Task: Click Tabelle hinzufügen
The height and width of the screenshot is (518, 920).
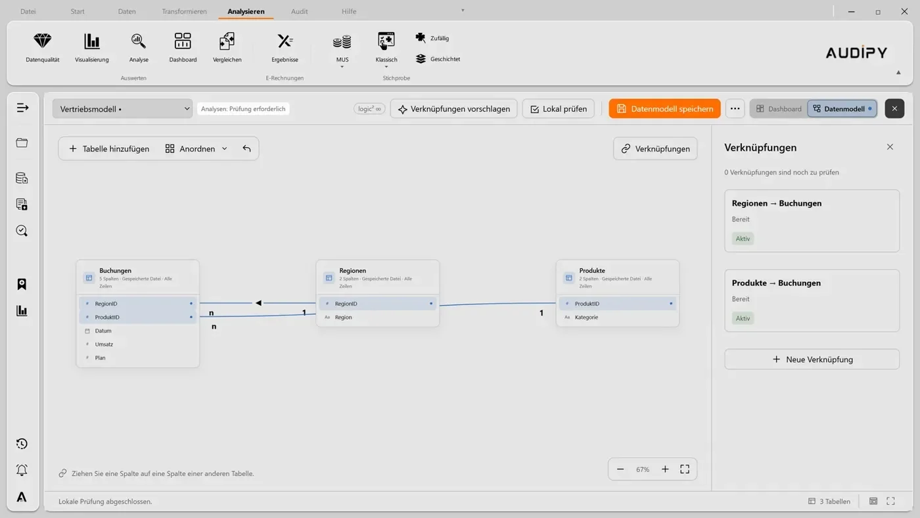Action: (109, 149)
